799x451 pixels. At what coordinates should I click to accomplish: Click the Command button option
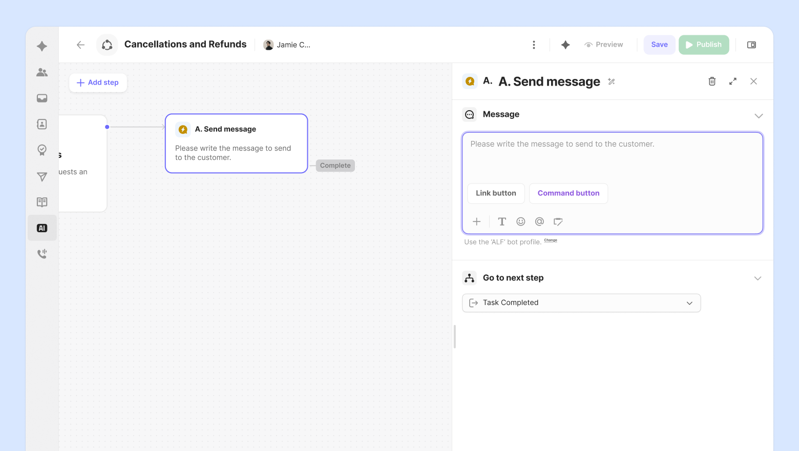point(569,193)
